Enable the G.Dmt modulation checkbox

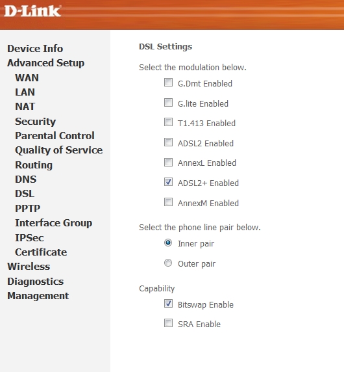point(168,83)
